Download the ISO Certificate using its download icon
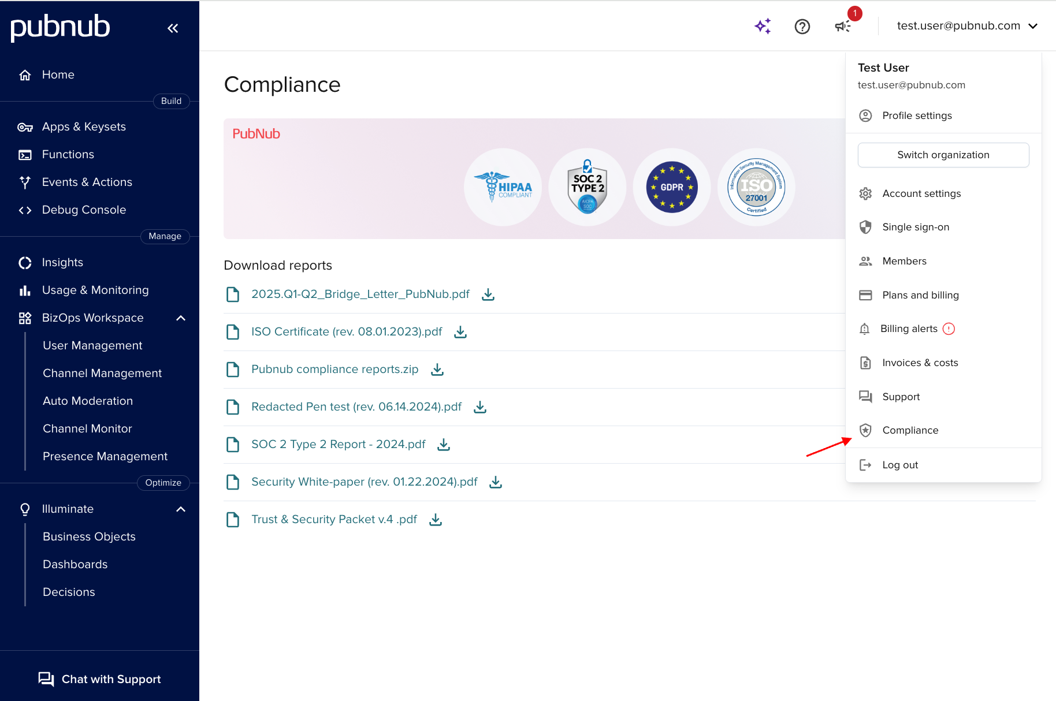The width and height of the screenshot is (1056, 701). click(460, 332)
